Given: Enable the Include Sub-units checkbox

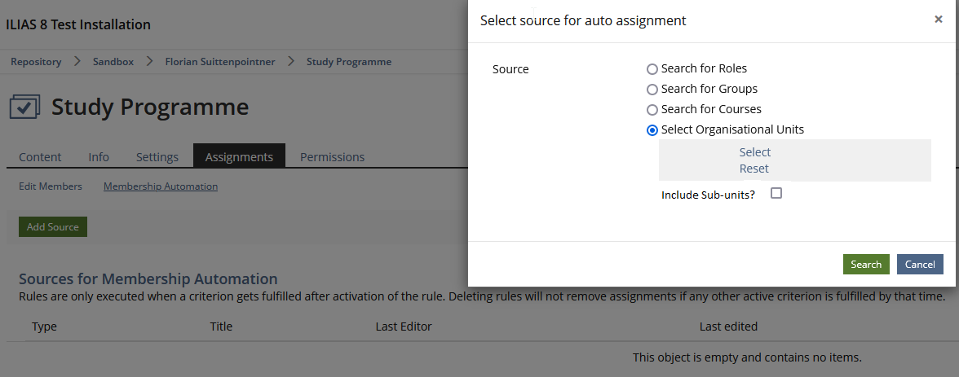Looking at the screenshot, I should point(776,194).
